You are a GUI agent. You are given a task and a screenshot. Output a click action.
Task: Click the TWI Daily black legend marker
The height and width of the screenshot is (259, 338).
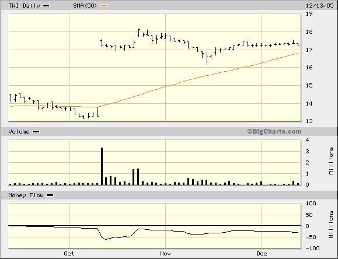(46, 6)
